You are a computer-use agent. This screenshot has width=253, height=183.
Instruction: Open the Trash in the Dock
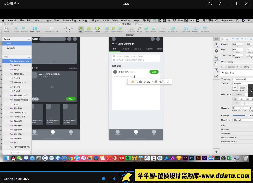pyautogui.click(x=245, y=158)
